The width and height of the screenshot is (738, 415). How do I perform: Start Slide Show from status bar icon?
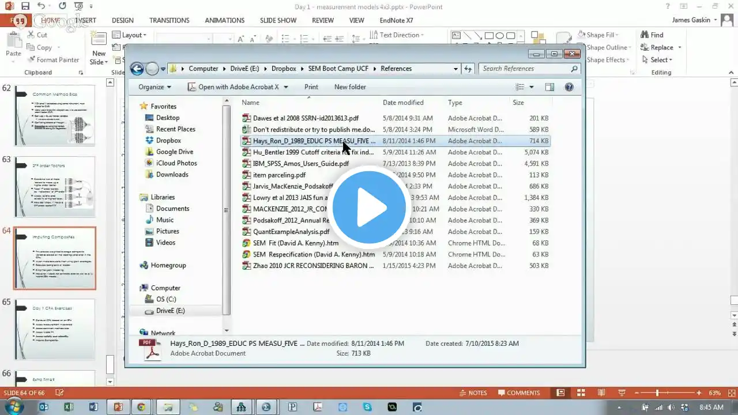click(x=620, y=393)
